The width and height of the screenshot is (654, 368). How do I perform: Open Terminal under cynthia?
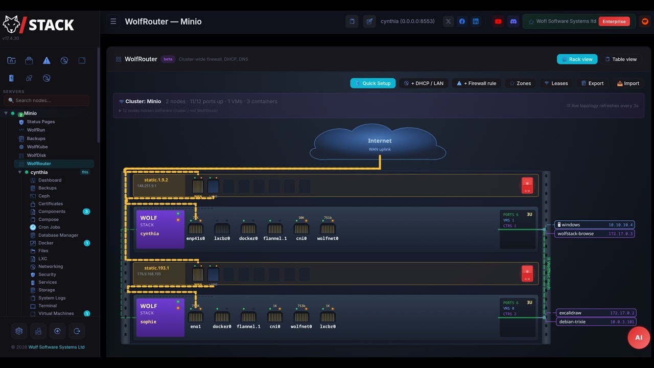pyautogui.click(x=48, y=306)
